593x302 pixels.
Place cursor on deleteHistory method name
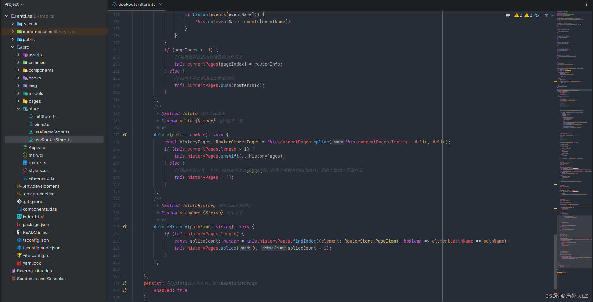pyautogui.click(x=170, y=227)
